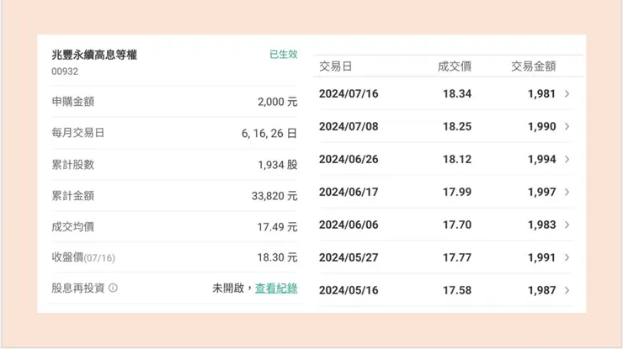Expand the 2024/05/16 transaction chevron
The height and width of the screenshot is (349, 623).
(567, 290)
